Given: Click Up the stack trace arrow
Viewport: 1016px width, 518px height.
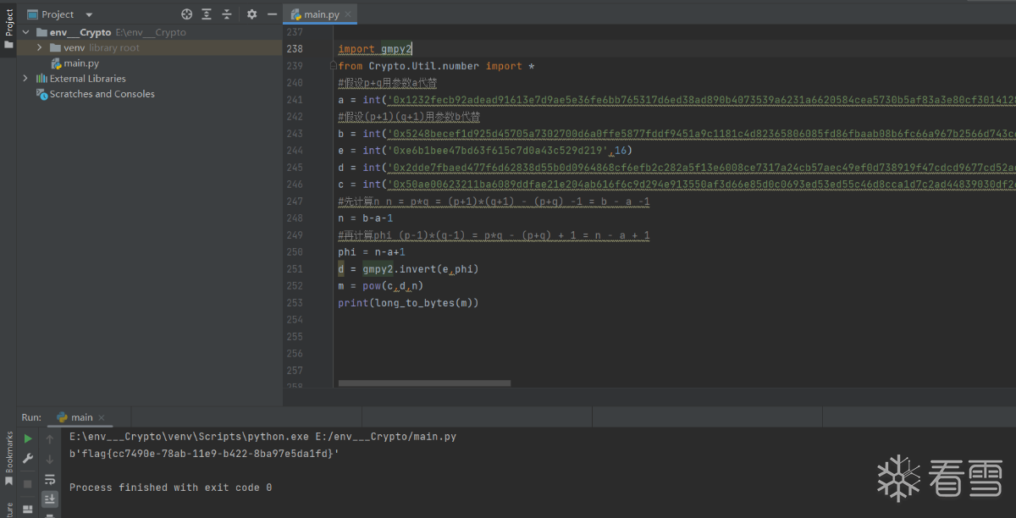Looking at the screenshot, I should pos(50,438).
